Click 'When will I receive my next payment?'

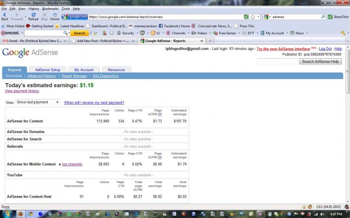point(94,102)
